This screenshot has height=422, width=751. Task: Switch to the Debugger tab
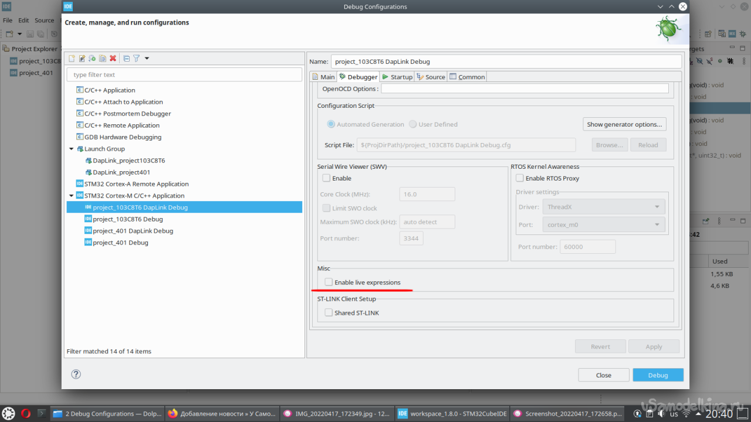pyautogui.click(x=358, y=77)
